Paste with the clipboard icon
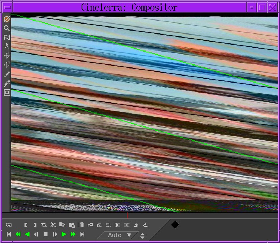The width and height of the screenshot is (280, 243). [x=72, y=225]
